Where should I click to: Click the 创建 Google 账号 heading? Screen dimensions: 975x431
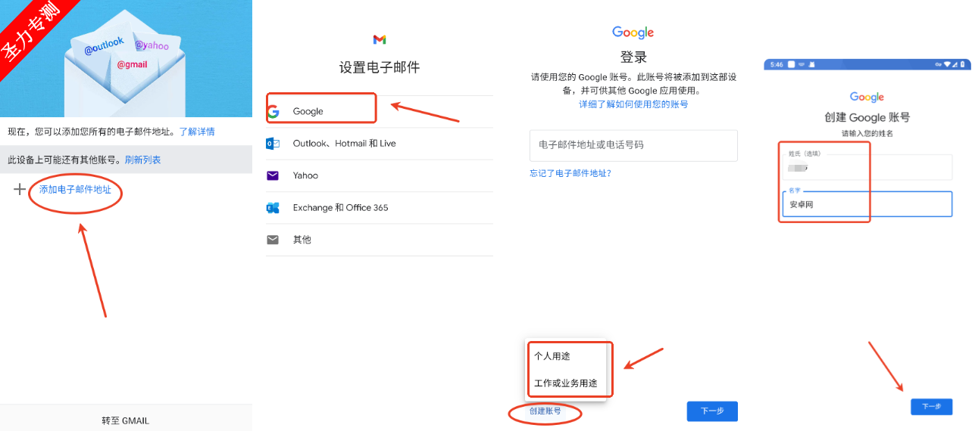point(867,118)
